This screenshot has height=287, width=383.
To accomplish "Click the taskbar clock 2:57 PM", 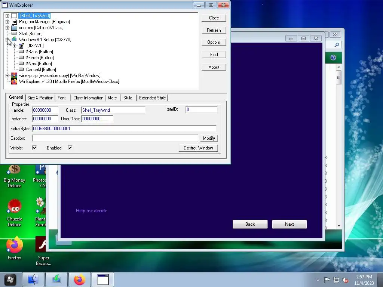I will pyautogui.click(x=364, y=277).
